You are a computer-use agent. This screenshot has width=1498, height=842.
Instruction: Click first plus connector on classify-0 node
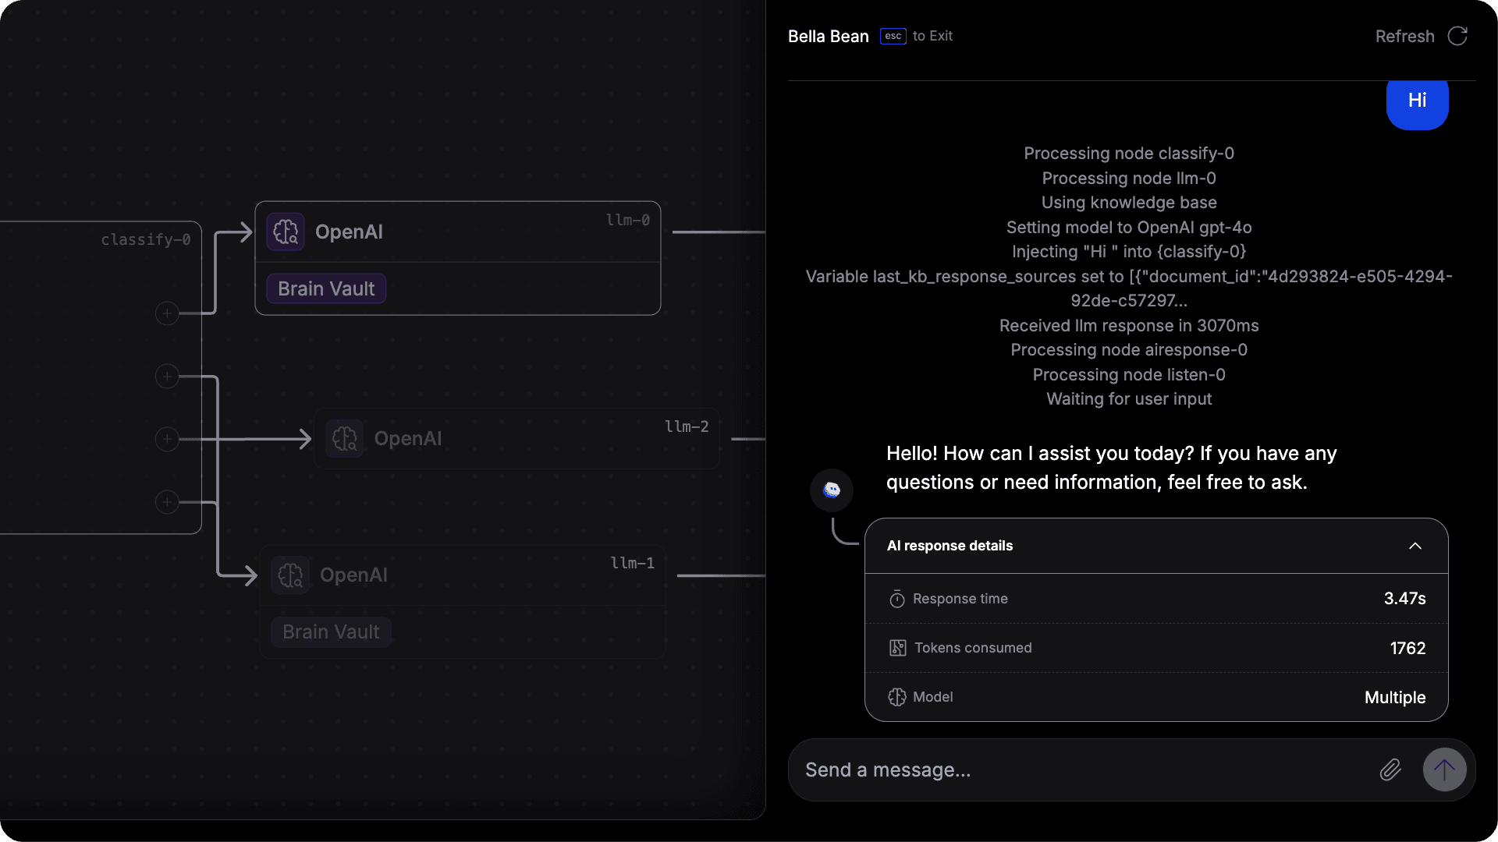[x=167, y=313]
